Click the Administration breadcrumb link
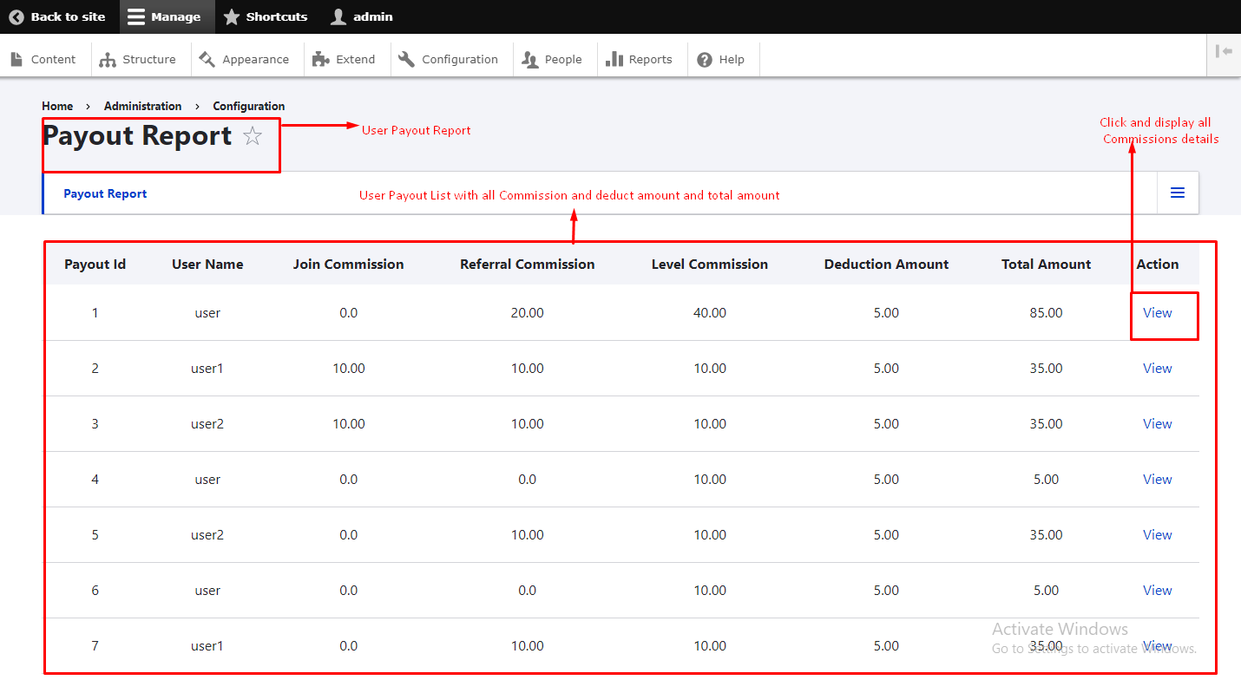 [142, 106]
